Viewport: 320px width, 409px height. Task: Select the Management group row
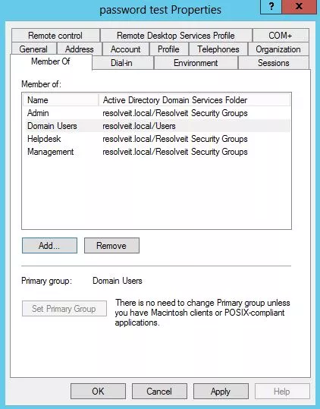(x=156, y=152)
